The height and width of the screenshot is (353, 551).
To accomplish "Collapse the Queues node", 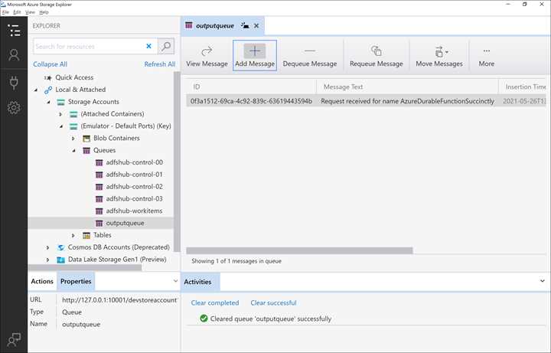I will (x=73, y=151).
